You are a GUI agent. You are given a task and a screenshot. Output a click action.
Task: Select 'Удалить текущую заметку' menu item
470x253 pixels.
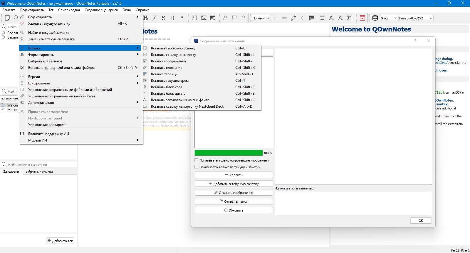[80, 24]
